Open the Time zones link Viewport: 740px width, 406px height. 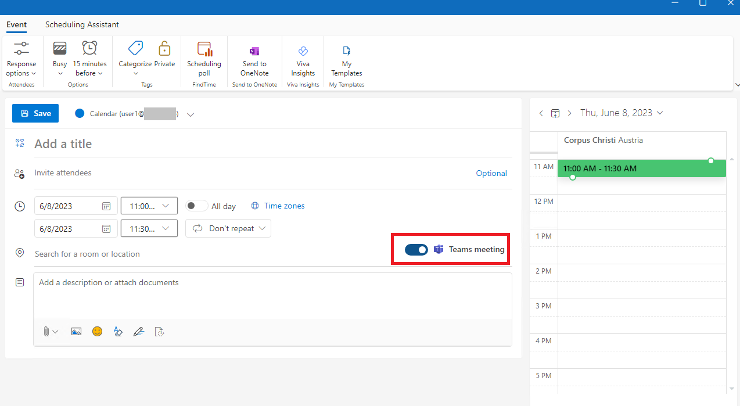click(278, 206)
